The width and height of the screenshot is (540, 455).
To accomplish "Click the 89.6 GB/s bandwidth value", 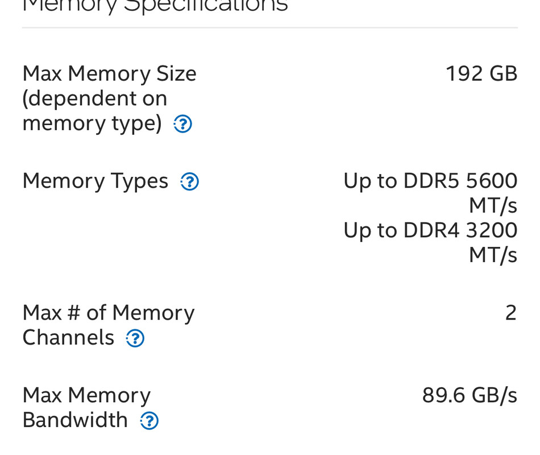I will (x=470, y=395).
